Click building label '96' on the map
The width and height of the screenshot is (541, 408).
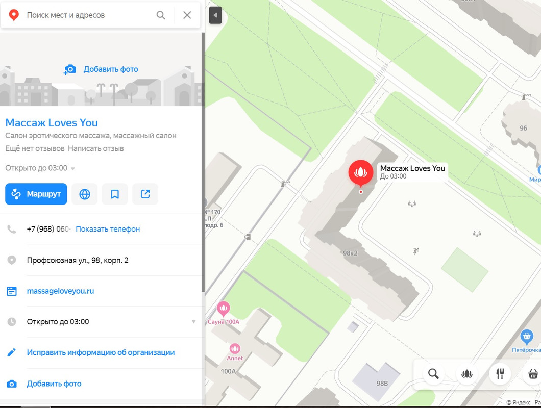tap(524, 129)
